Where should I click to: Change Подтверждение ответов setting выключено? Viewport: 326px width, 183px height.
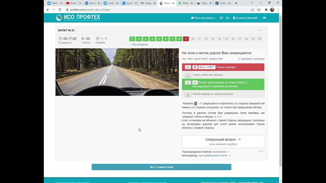[221, 152]
